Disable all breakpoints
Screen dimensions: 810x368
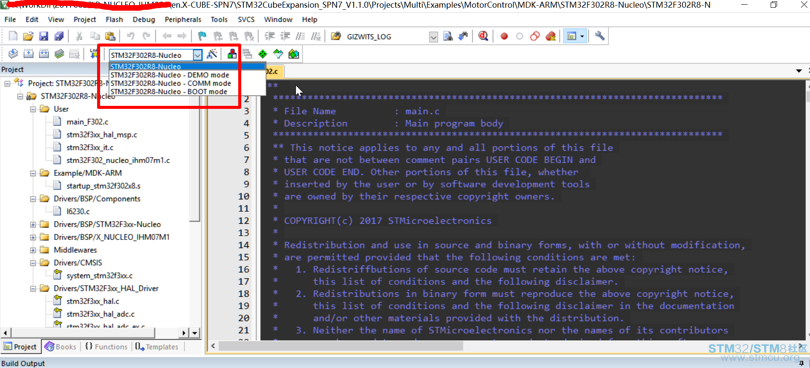tap(535, 36)
